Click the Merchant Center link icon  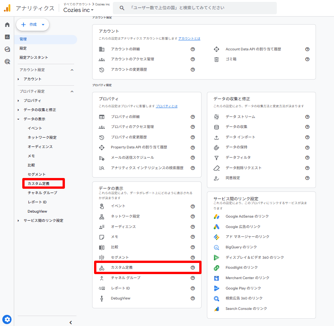click(217, 278)
